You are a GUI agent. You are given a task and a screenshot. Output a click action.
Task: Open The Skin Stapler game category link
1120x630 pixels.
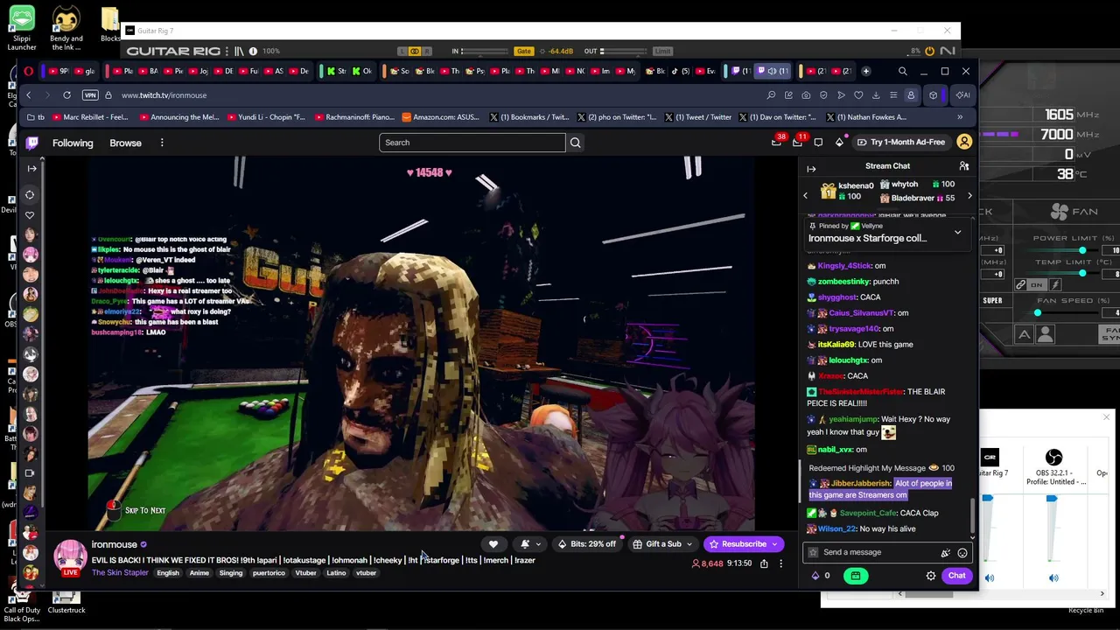[x=120, y=573]
